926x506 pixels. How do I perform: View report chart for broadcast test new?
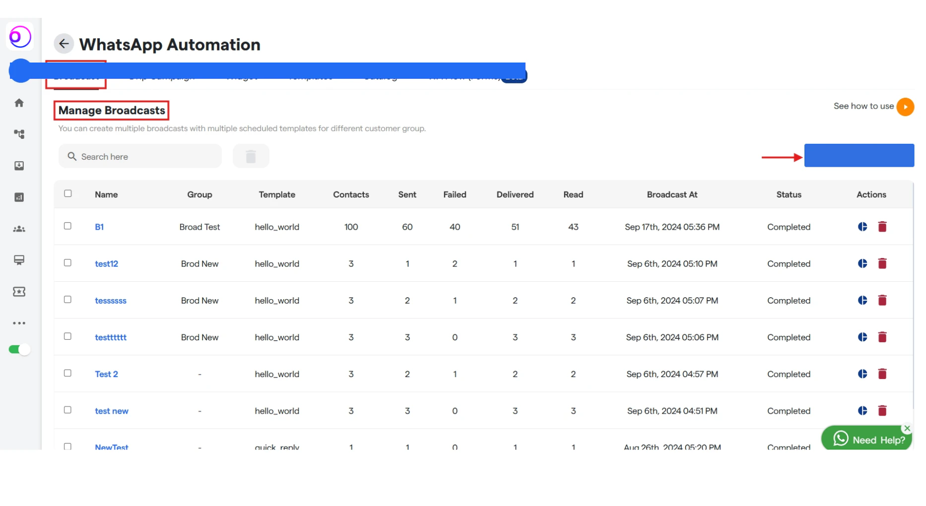click(x=862, y=410)
